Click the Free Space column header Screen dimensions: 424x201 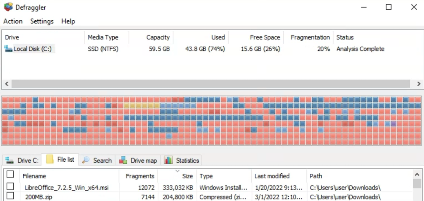(256, 37)
